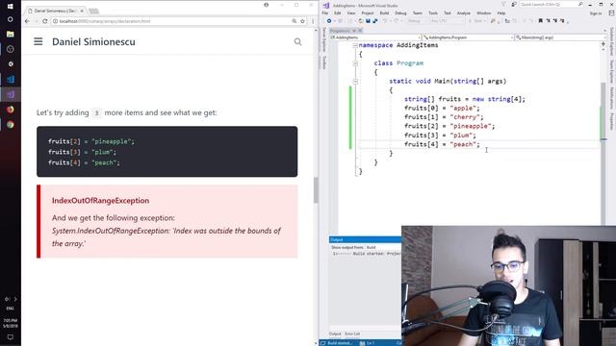Open the Build menu in Visual Studio

pyautogui.click(x=384, y=12)
